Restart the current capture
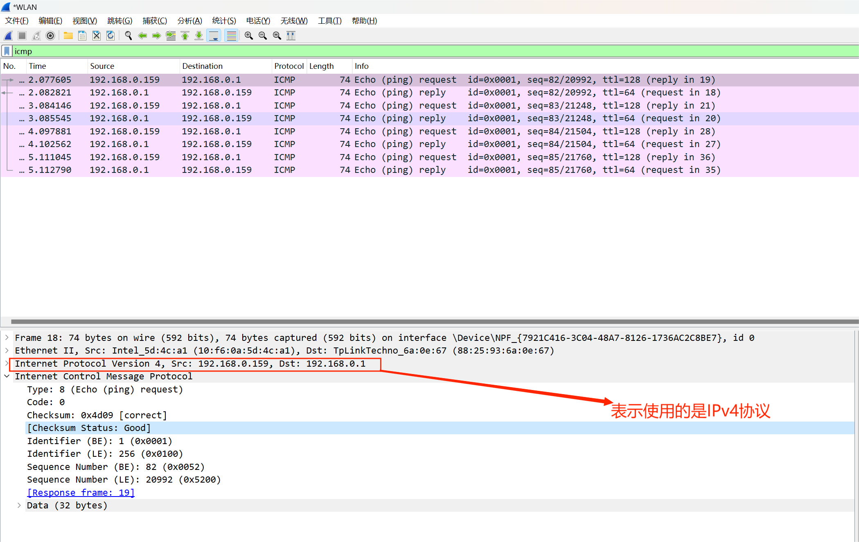The image size is (859, 542). (x=36, y=36)
